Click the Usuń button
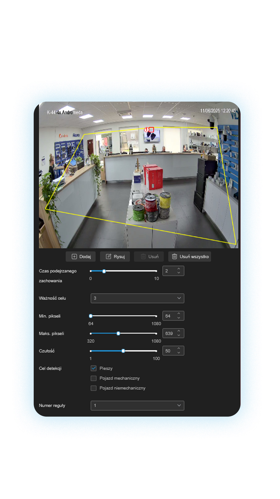The image size is (280, 499). [x=149, y=257]
